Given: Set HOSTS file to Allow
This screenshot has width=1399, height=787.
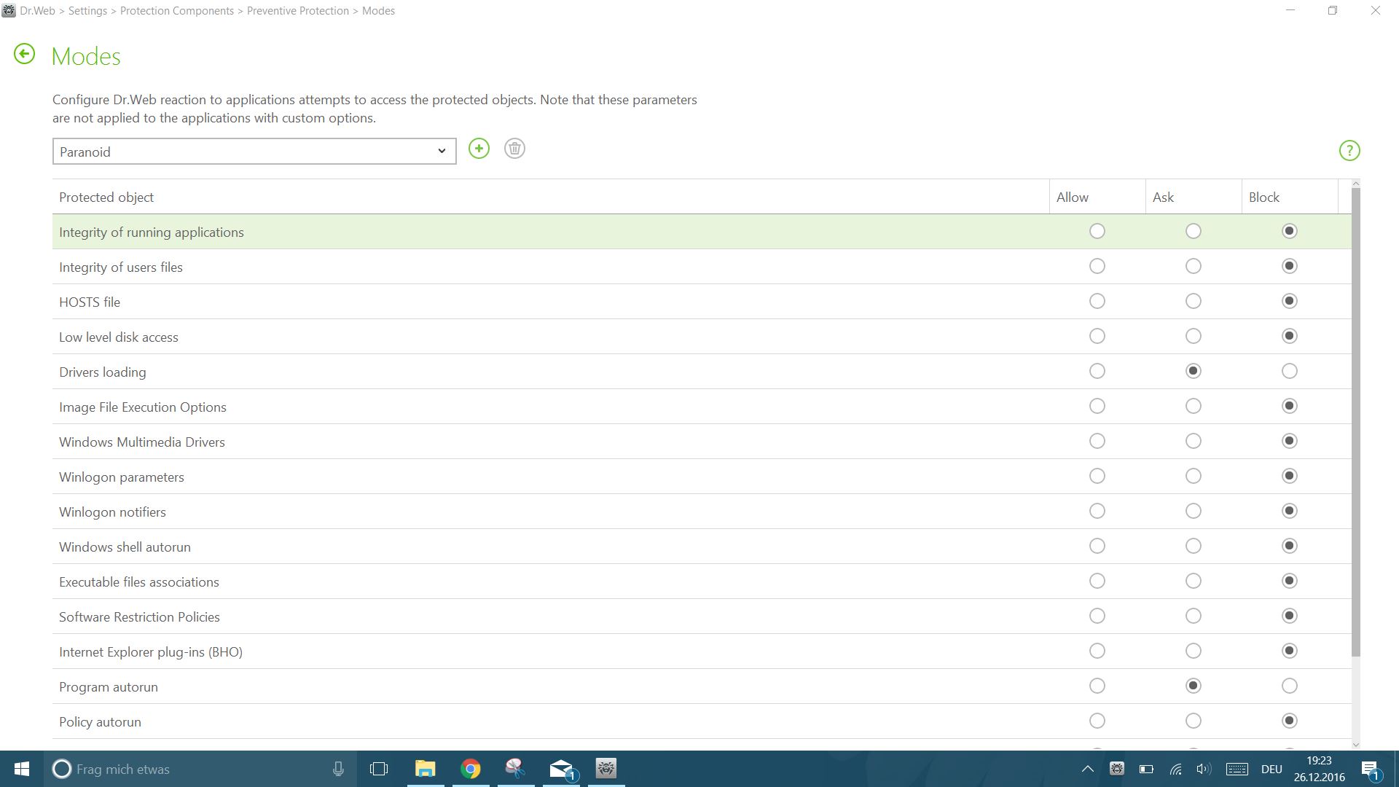Looking at the screenshot, I should tap(1097, 302).
